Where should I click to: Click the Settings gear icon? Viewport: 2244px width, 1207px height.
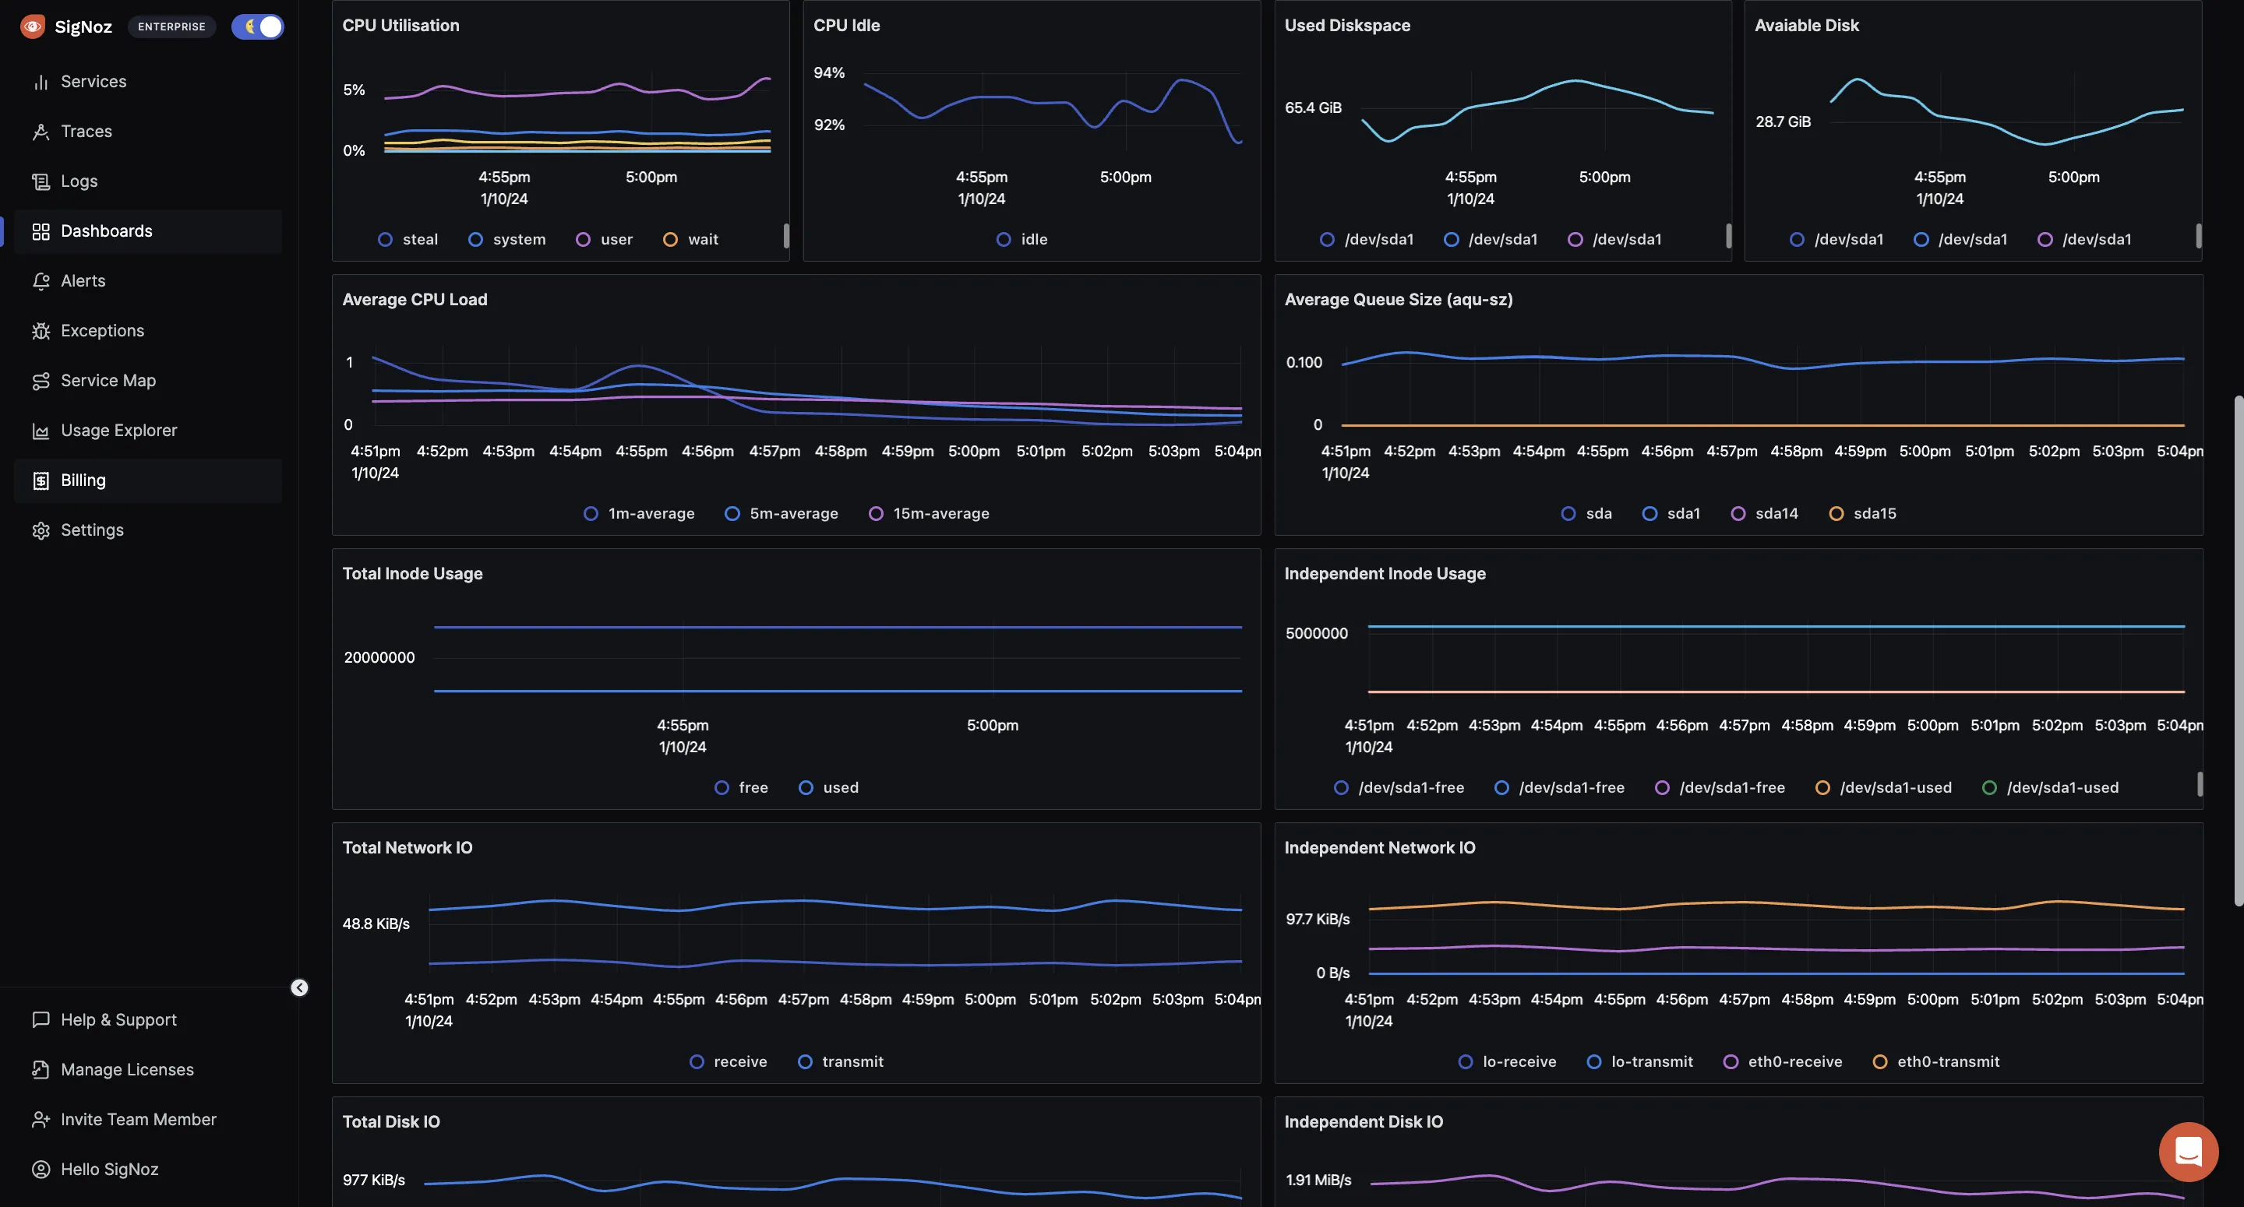coord(40,530)
